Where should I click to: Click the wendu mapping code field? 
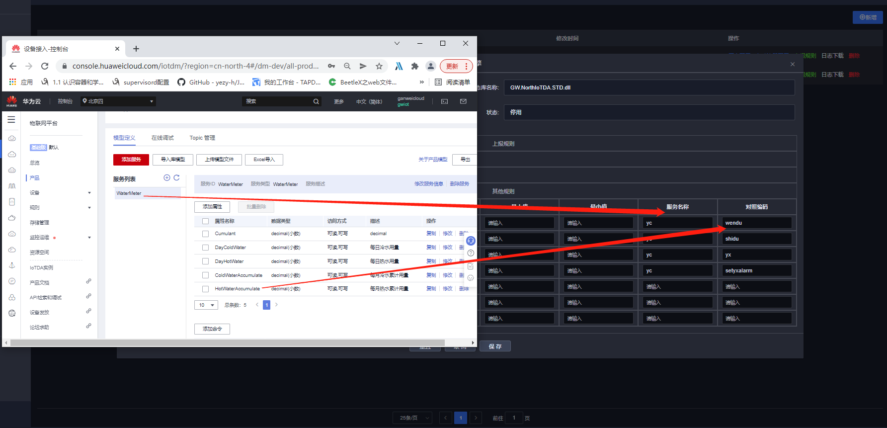click(x=757, y=223)
